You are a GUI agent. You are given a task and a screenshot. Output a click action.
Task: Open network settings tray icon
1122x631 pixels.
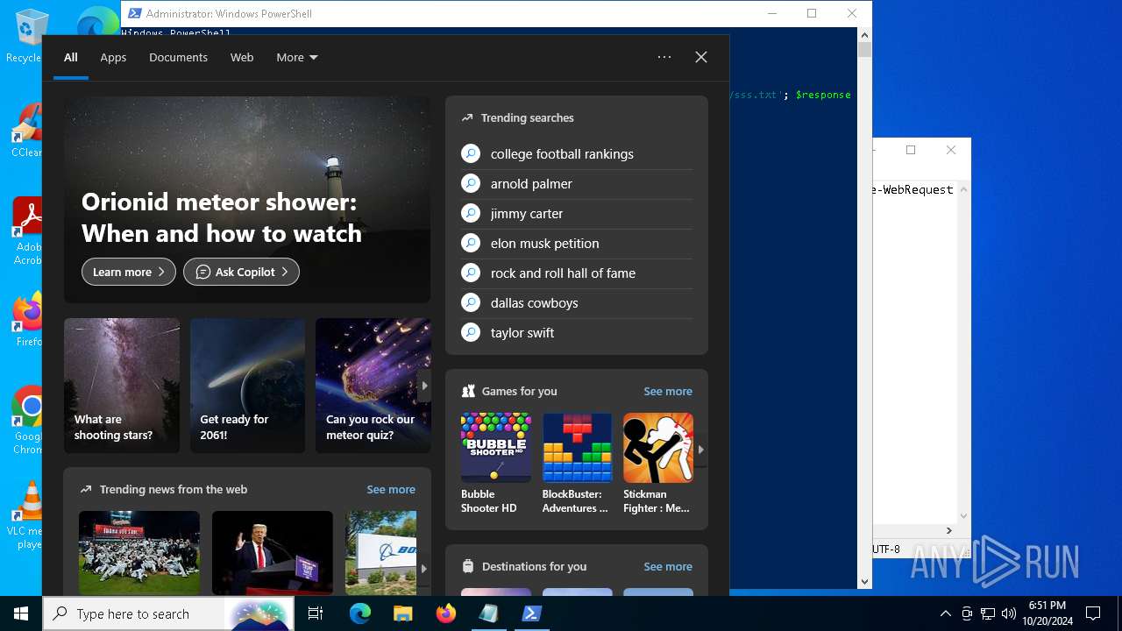988,613
